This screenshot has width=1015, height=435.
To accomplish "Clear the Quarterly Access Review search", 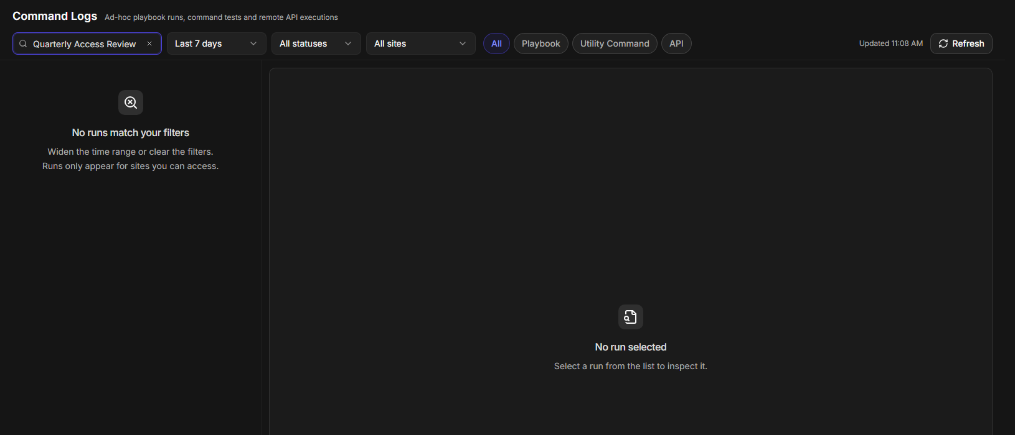I will click(x=149, y=43).
